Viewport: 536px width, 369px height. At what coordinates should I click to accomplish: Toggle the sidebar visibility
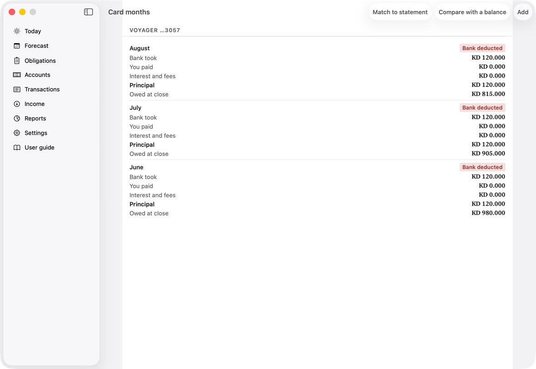[x=89, y=12]
